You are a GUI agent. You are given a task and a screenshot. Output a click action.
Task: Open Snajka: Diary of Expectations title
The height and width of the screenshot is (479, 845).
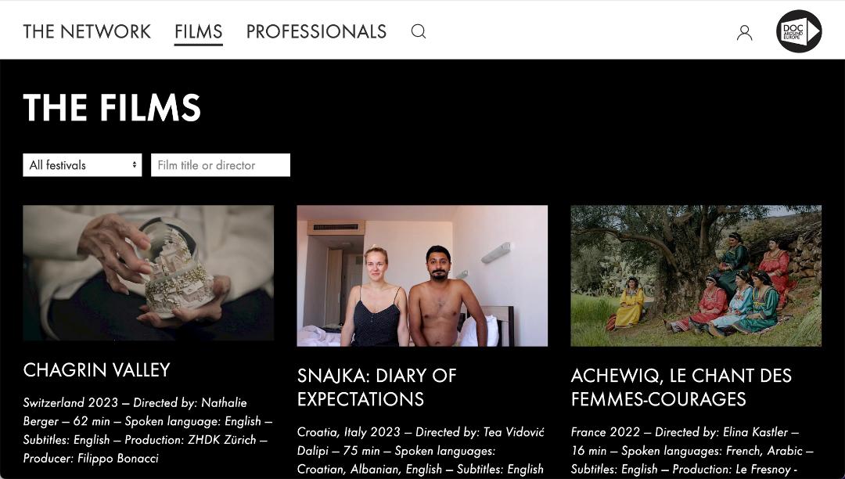(x=376, y=387)
